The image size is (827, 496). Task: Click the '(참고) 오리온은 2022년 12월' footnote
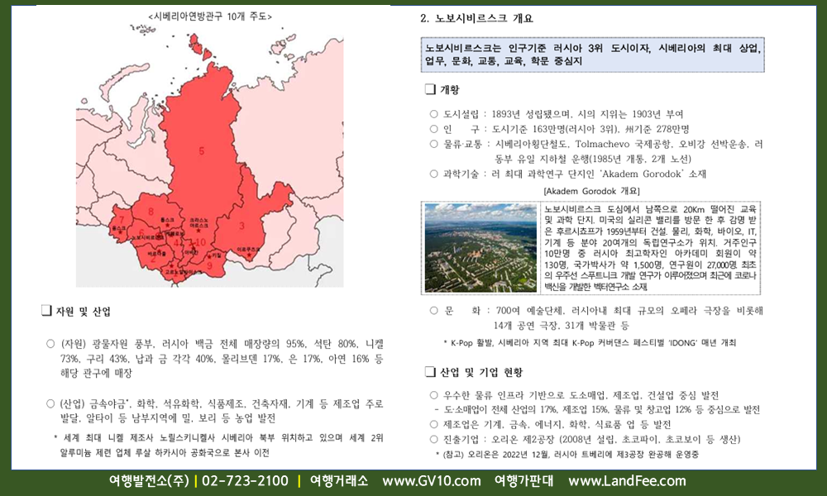pyautogui.click(x=567, y=454)
